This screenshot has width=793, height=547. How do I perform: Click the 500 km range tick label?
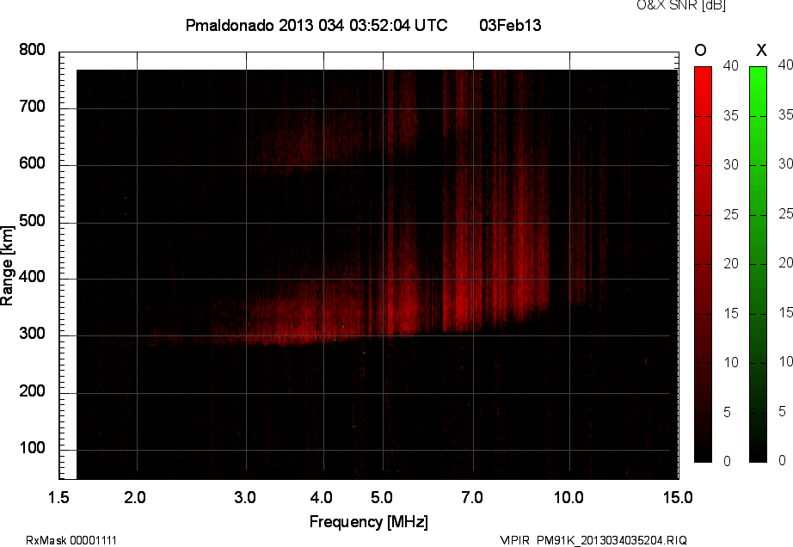click(33, 221)
